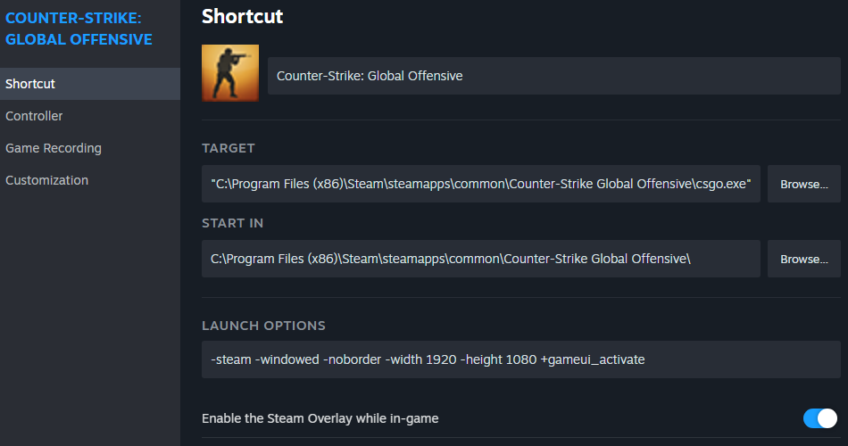This screenshot has width=848, height=446.
Task: Toggle the Steam Overlay switch
Action: point(820,418)
